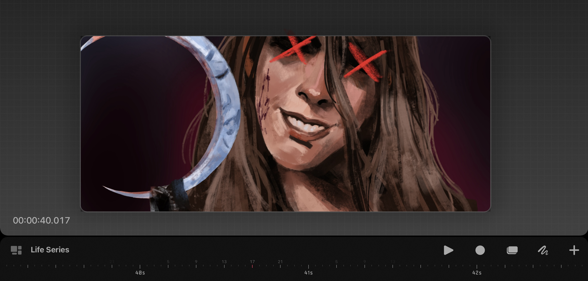The image size is (588, 281).
Task: Enable Draw mode with the squiggle icon
Action: [x=543, y=250]
